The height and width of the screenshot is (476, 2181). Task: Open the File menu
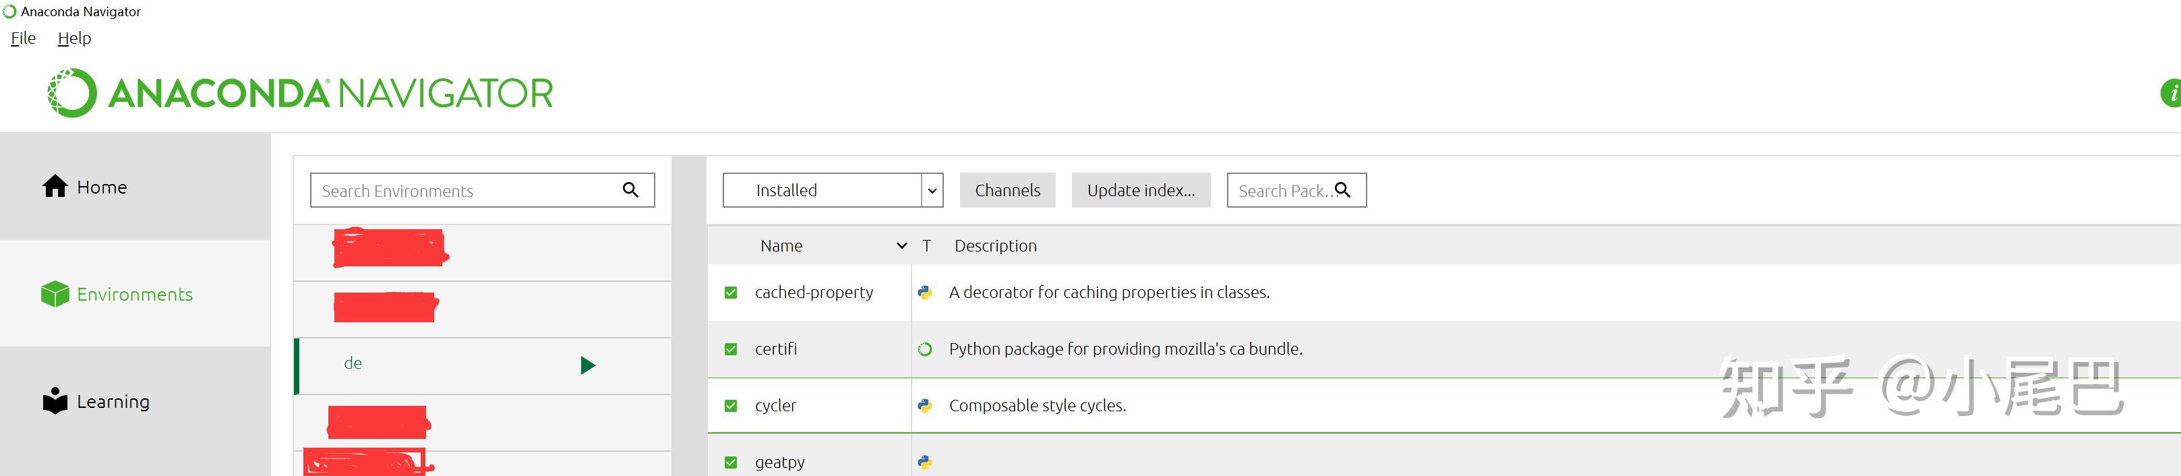23,38
